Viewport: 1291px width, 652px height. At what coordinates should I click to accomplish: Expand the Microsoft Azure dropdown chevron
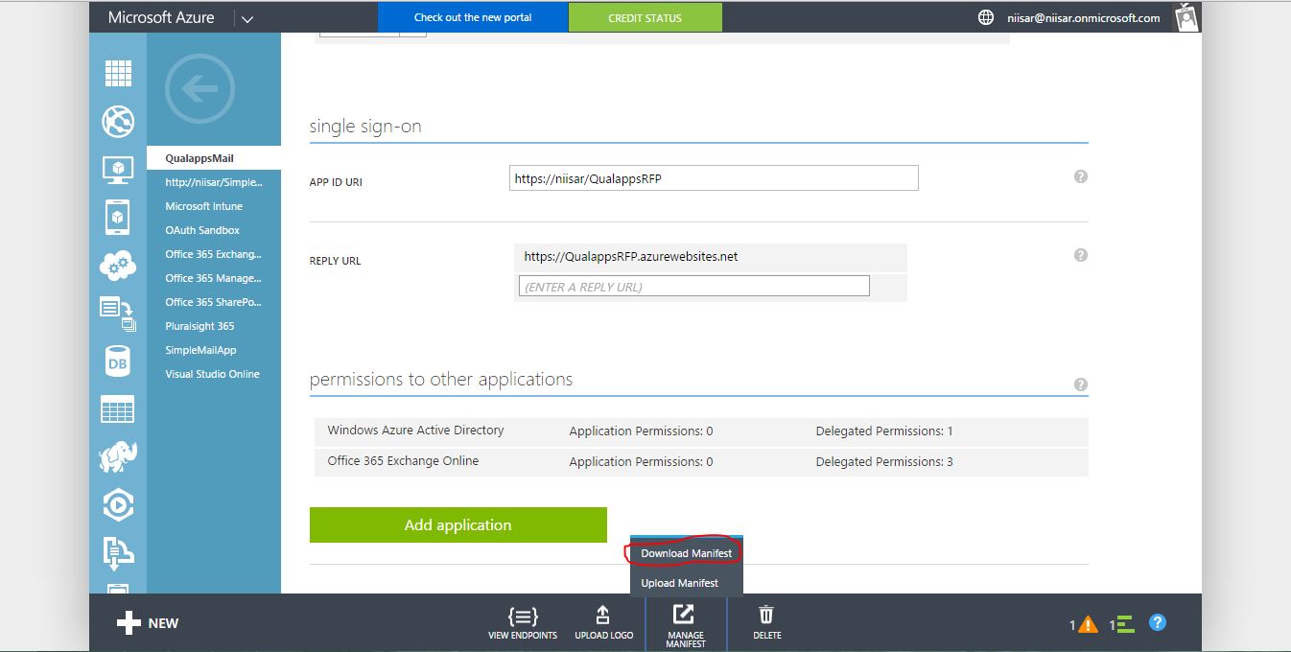pos(247,18)
